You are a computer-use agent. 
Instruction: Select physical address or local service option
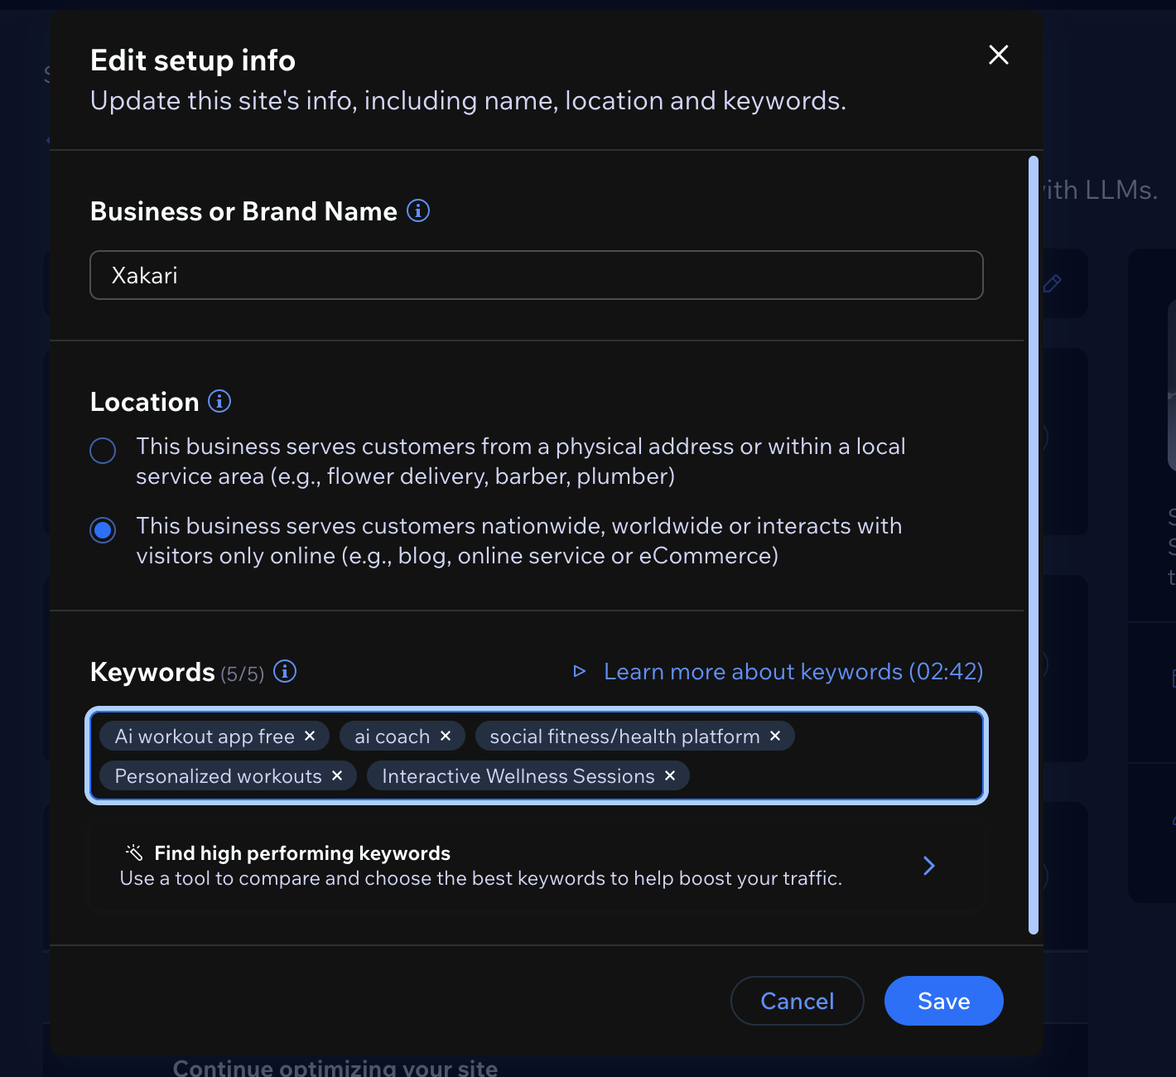click(x=103, y=451)
